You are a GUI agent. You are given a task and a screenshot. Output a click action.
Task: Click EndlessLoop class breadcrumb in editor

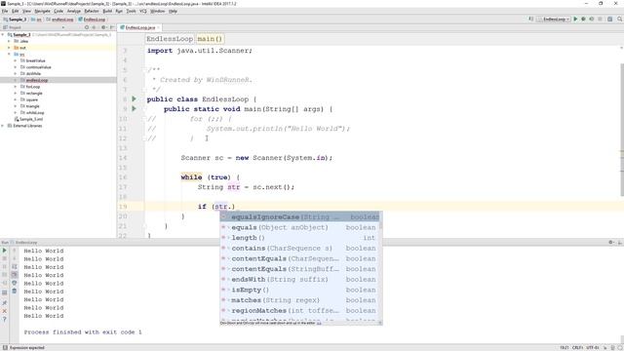point(170,39)
